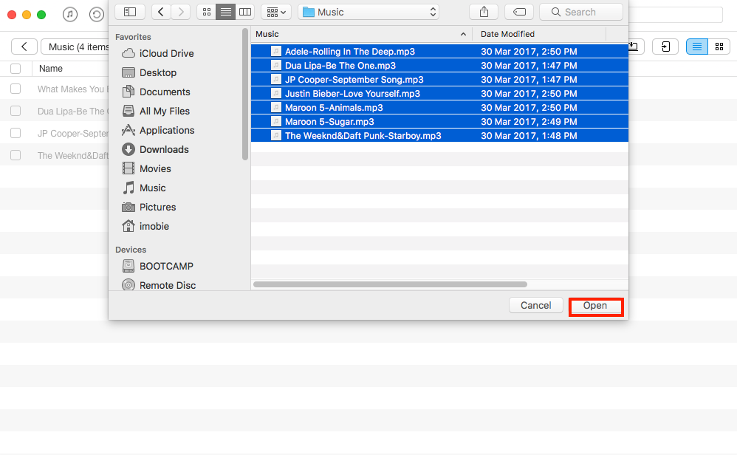The image size is (737, 455).
Task: Switch app window to list view
Action: point(696,47)
